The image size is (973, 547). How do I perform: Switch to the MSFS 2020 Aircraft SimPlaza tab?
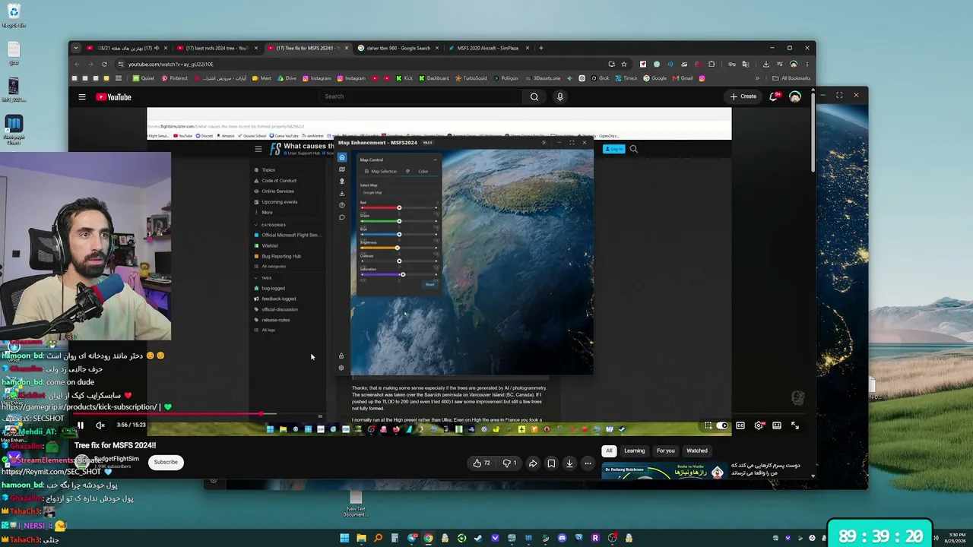pyautogui.click(x=488, y=48)
